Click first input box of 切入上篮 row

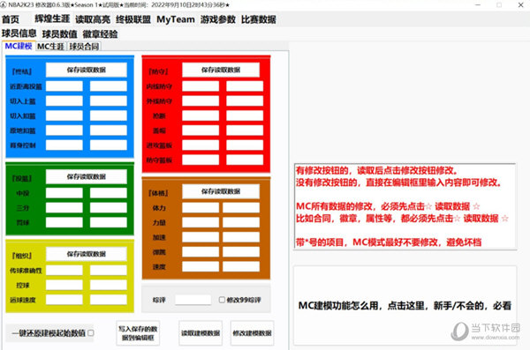tap(64, 101)
